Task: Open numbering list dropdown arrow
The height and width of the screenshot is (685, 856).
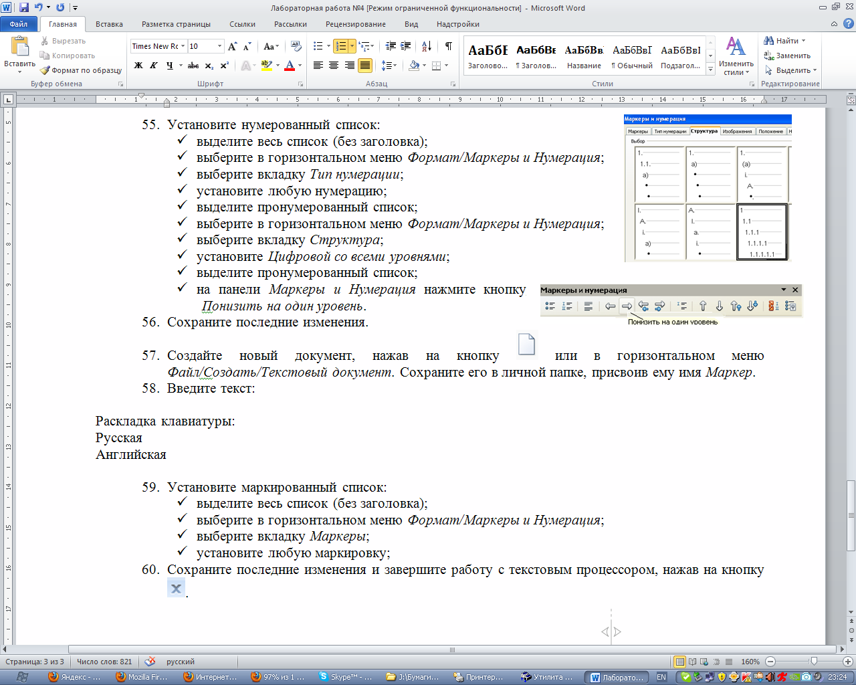Action: point(352,46)
